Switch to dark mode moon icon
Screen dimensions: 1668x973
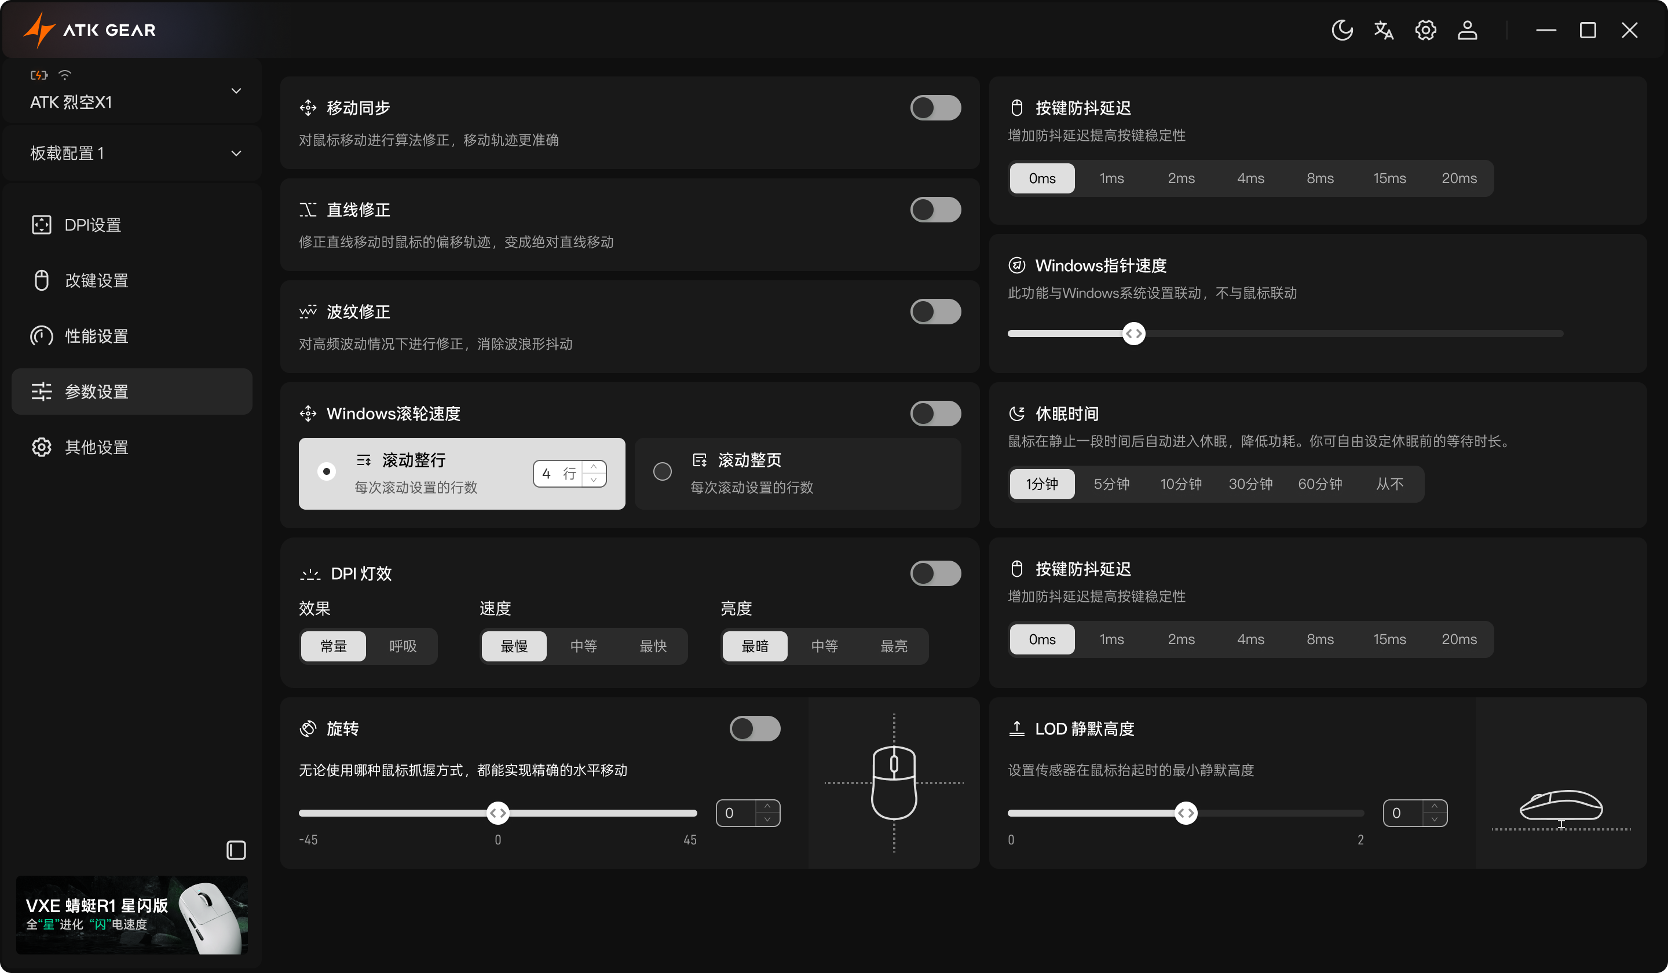(1342, 31)
